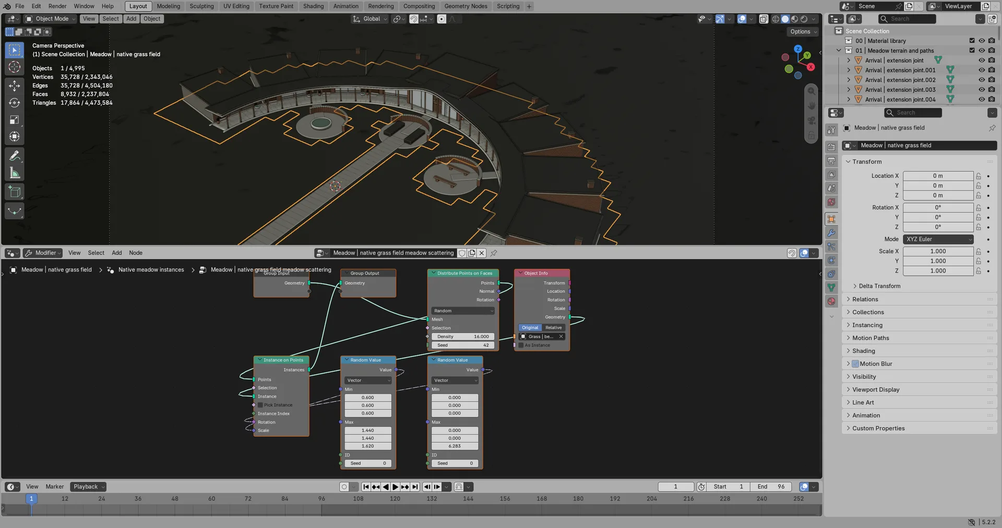This screenshot has width=1002, height=528.
Task: Open XYZ Euler rotation mode dropdown
Action: (x=938, y=239)
